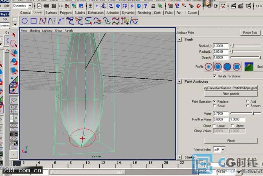Switch to the Polygons shelf tab
The height and width of the screenshot is (176, 263).
tap(66, 13)
